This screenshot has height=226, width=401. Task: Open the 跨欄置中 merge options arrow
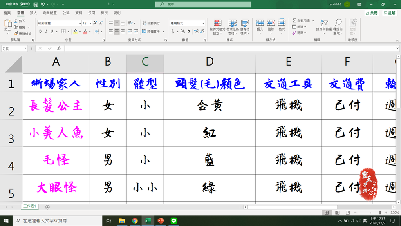(163, 31)
